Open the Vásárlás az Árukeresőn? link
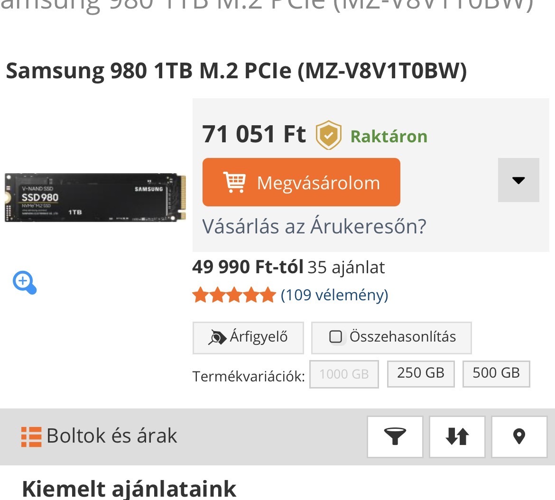Viewport: 555px width, 500px height. click(x=314, y=226)
